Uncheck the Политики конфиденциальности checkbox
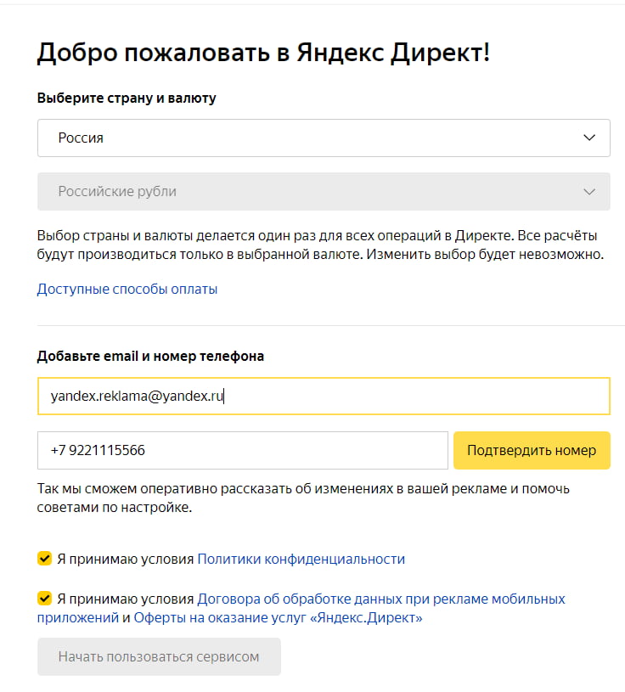The image size is (625, 692). [x=42, y=559]
